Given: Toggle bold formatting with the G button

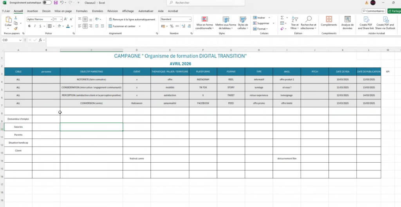Looking at the screenshot, I should [29, 26].
